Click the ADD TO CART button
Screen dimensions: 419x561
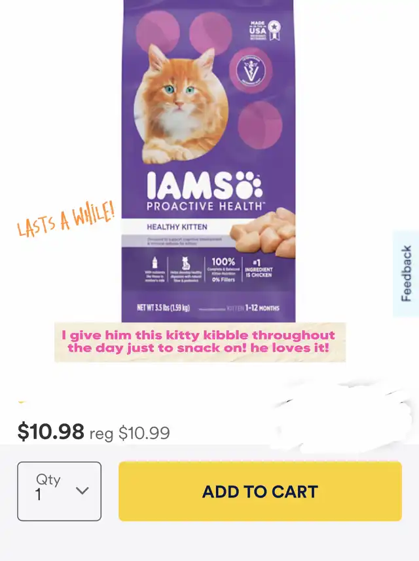(x=260, y=492)
